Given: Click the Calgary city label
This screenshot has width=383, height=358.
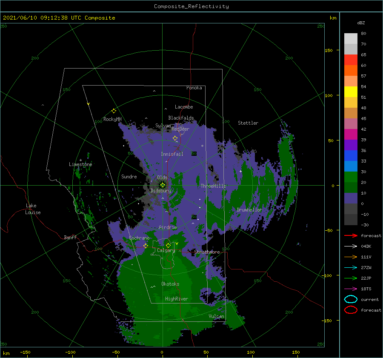Looking at the screenshot, I should coord(166,250).
